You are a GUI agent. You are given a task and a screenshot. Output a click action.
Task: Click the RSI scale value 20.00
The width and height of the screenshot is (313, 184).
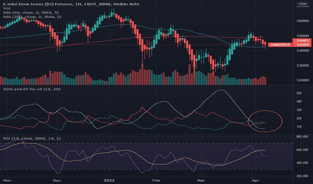302,176
